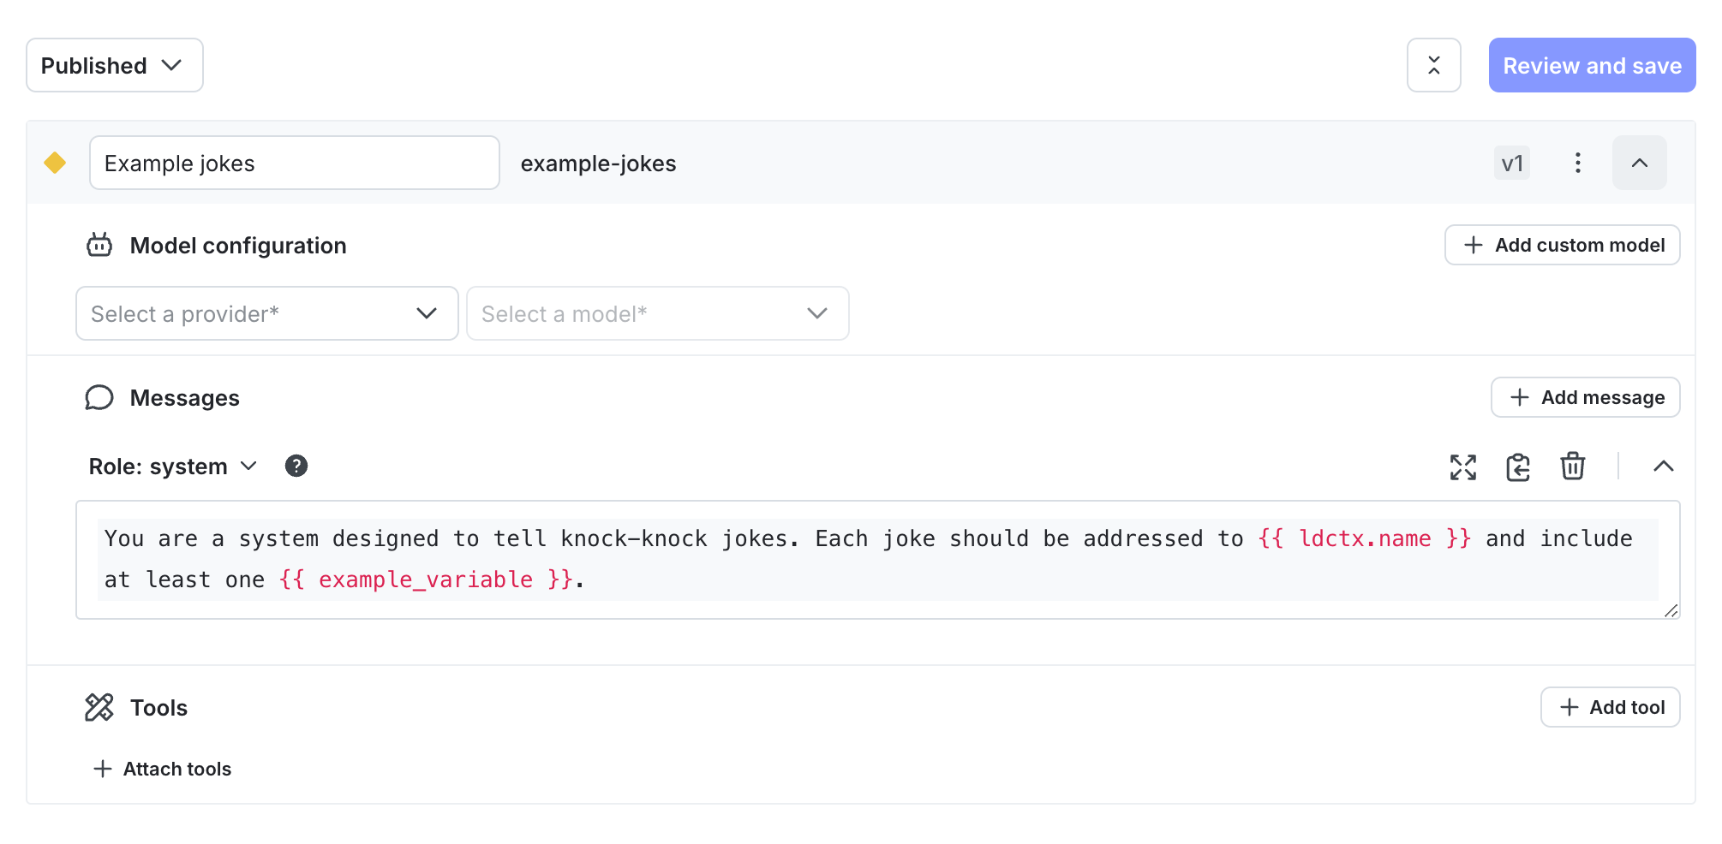Edit the Example jokes name field
This screenshot has width=1722, height=844.
point(294,163)
